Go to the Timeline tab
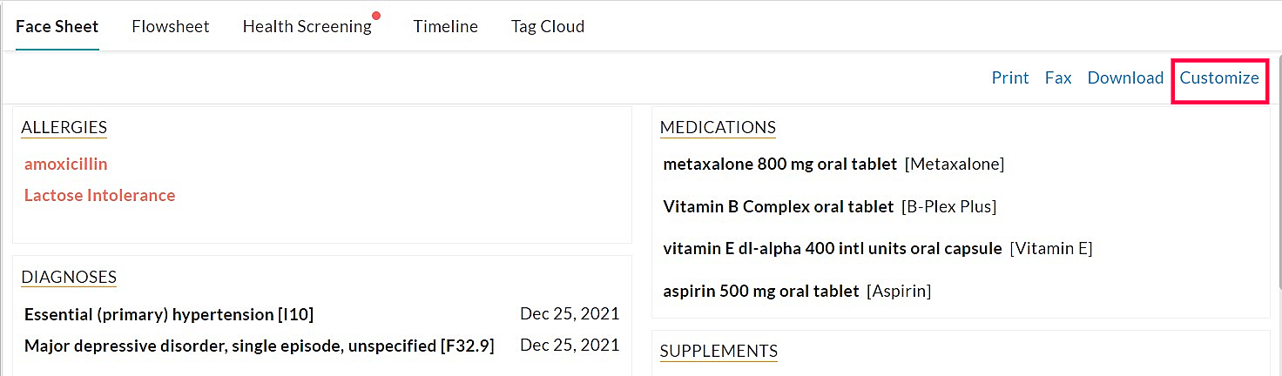1282x376 pixels. 445,26
